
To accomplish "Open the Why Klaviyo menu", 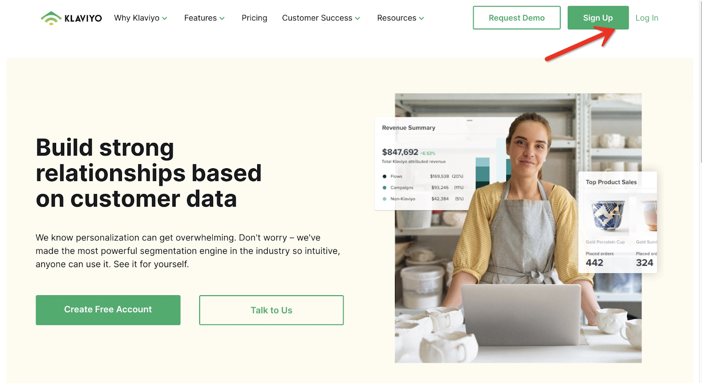I will tap(136, 18).
